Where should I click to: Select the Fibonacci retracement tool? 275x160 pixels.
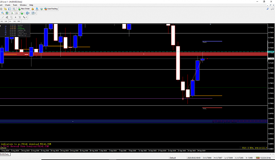point(11,17)
